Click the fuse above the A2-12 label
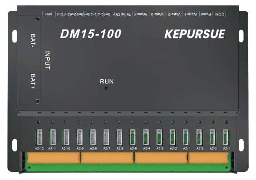The image size is (256, 180). (39, 137)
